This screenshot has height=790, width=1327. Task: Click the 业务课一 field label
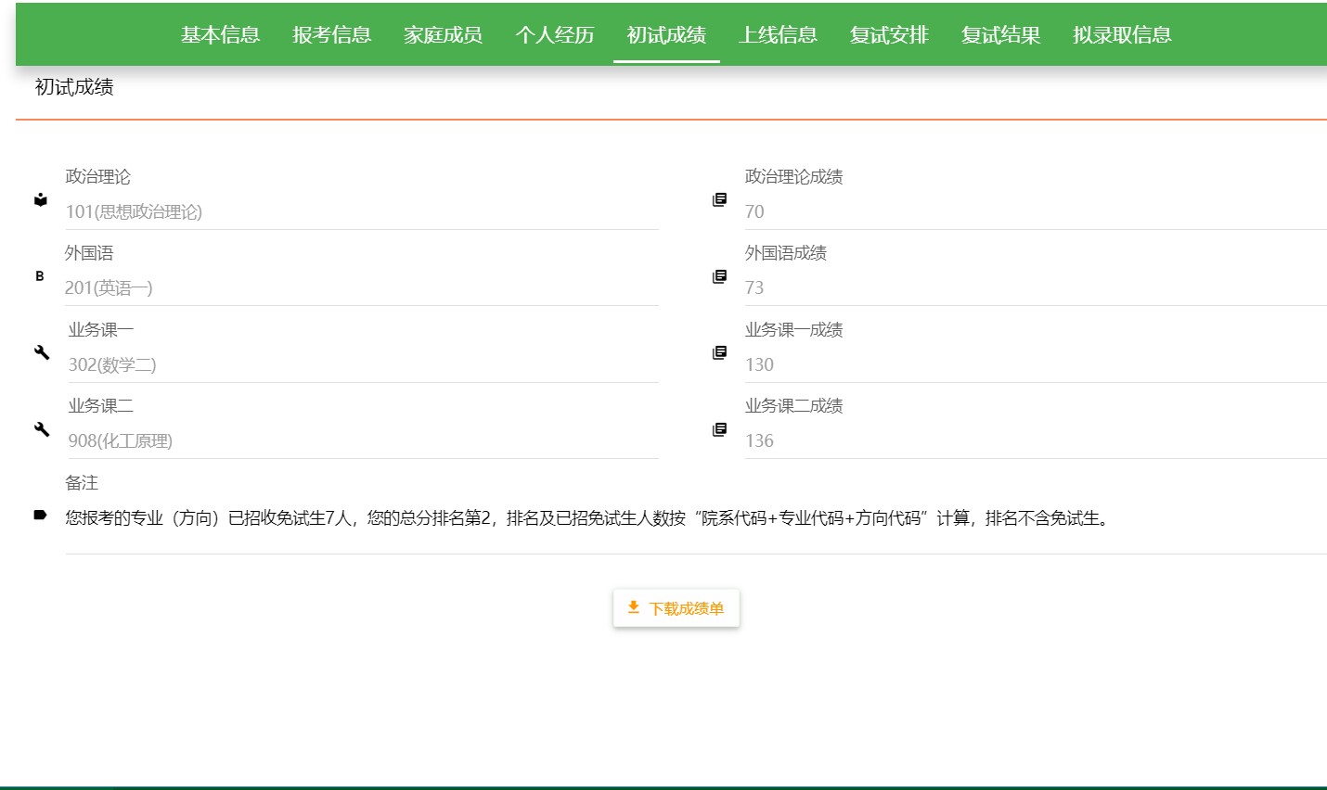pyautogui.click(x=101, y=329)
